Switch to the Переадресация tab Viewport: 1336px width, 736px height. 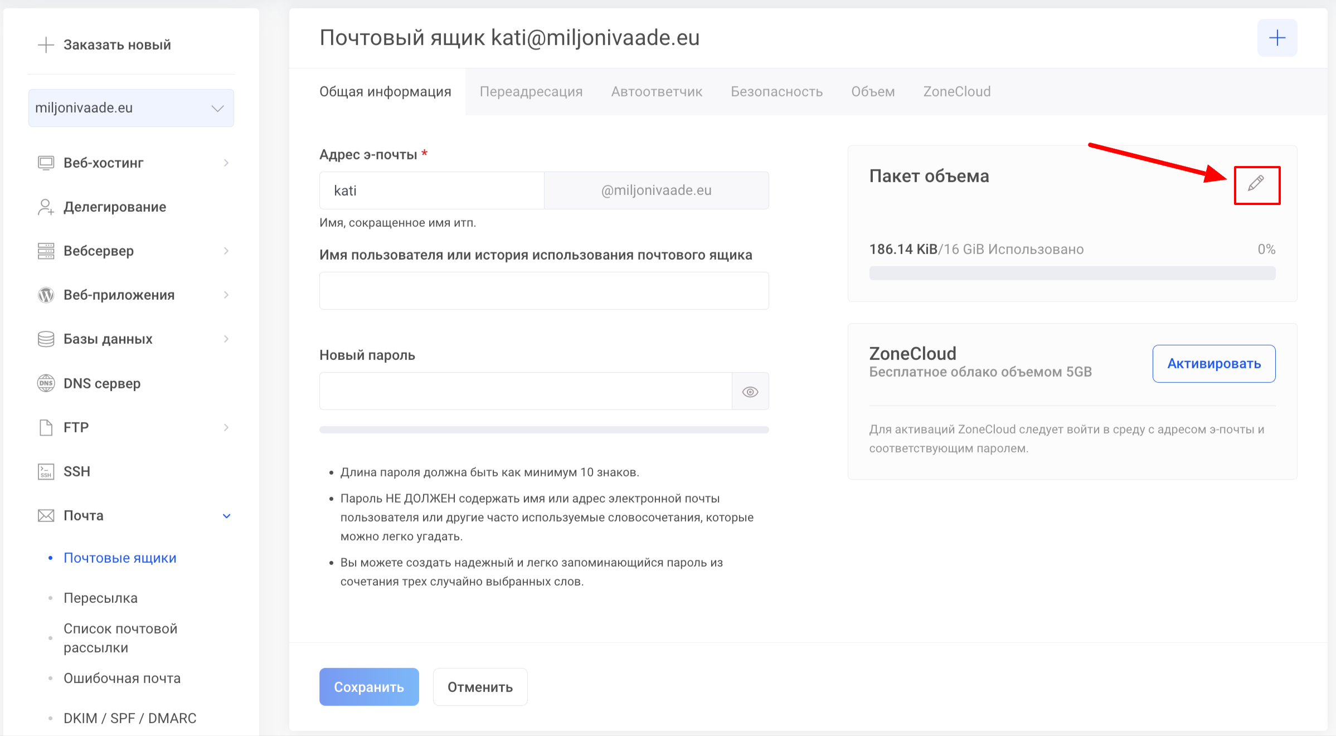click(x=531, y=91)
